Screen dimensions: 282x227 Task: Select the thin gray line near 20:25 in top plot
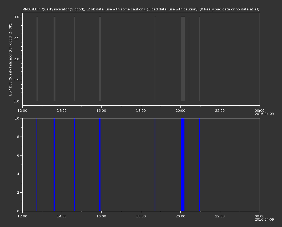point(189,59)
